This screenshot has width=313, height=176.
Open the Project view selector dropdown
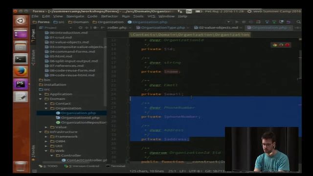[x=56, y=28]
